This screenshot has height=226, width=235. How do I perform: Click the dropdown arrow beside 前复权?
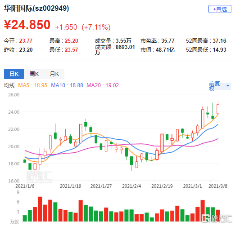pos(228,86)
